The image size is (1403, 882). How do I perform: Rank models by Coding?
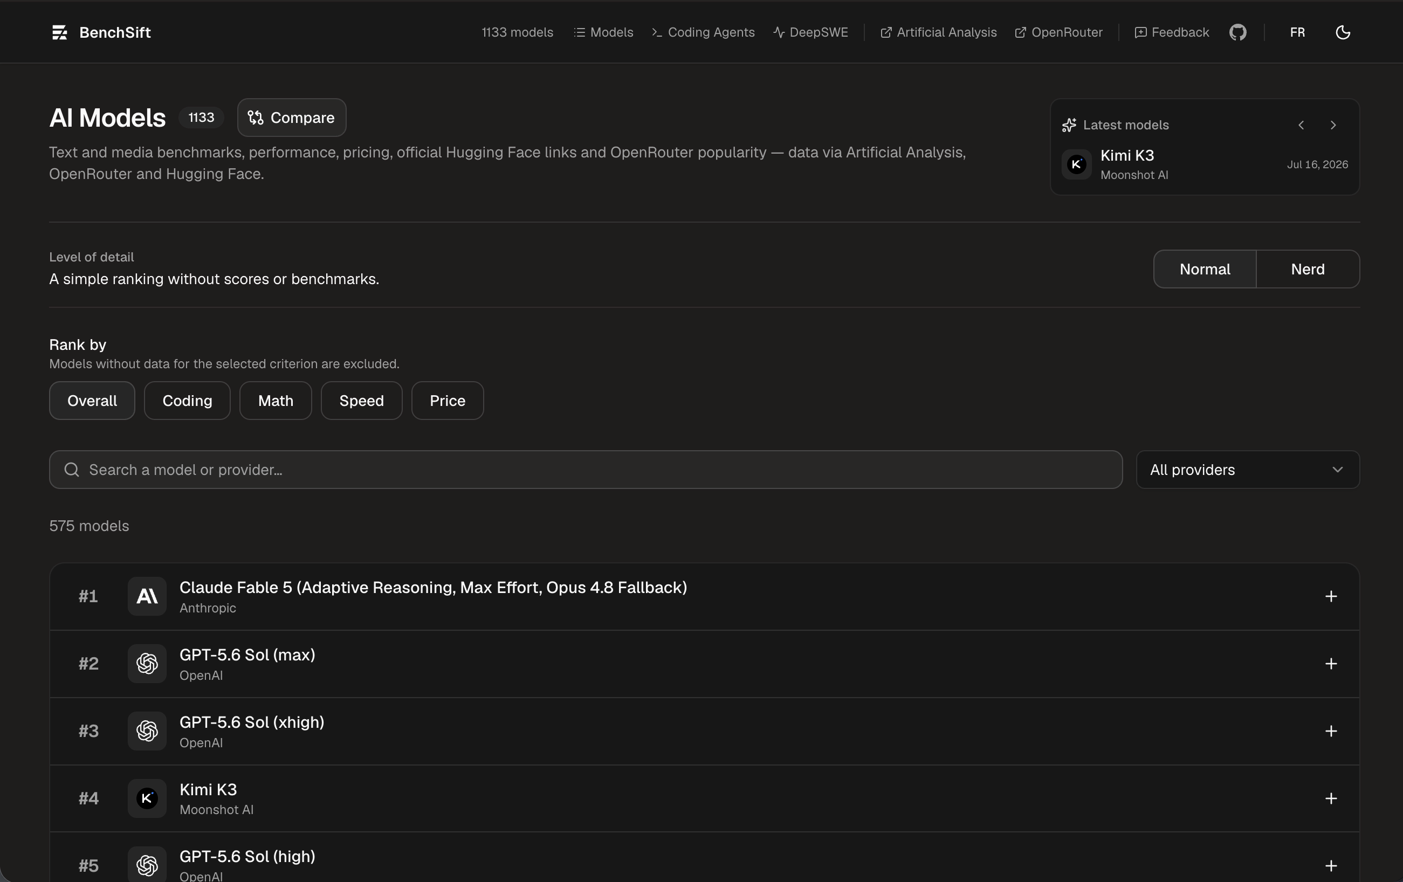coord(187,401)
